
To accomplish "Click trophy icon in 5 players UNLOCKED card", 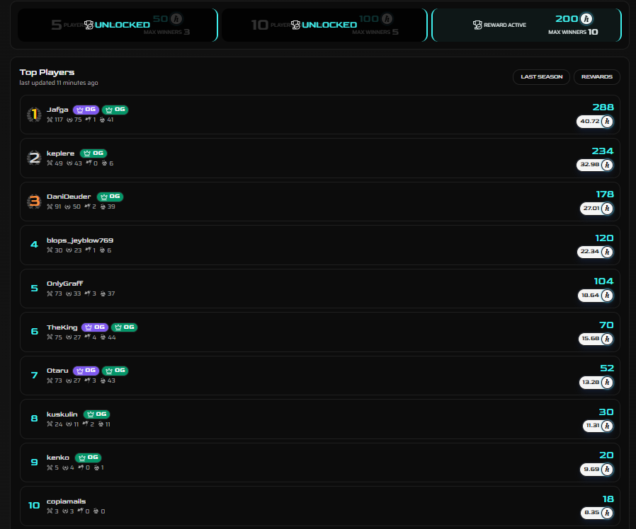I will pos(89,25).
